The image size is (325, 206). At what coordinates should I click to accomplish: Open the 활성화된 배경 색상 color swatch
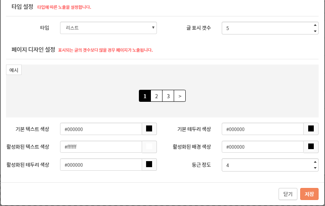coord(311,147)
